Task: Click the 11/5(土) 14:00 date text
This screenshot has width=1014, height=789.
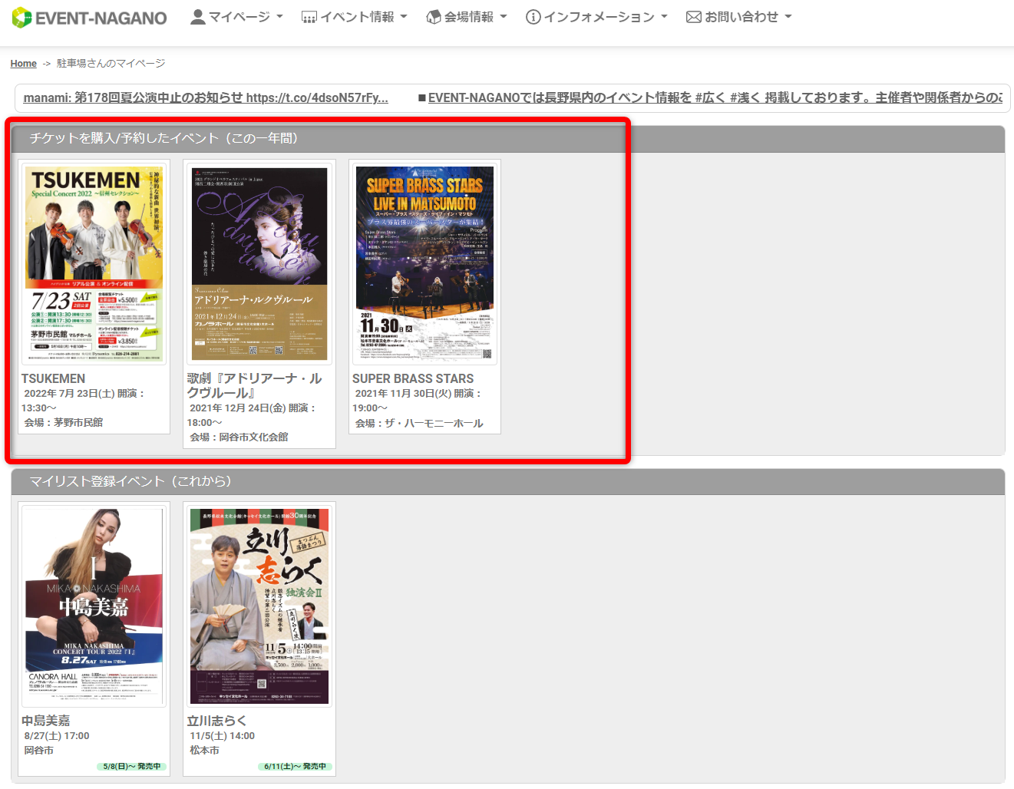Action: 222,735
